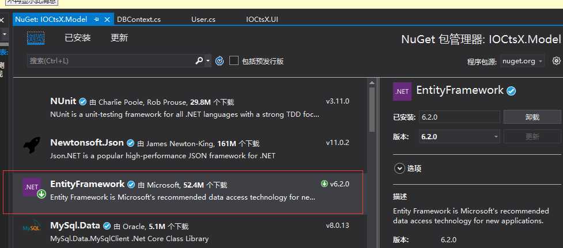Click EntityFramework verified badge in list
The width and height of the screenshot is (563, 248).
coord(131,185)
